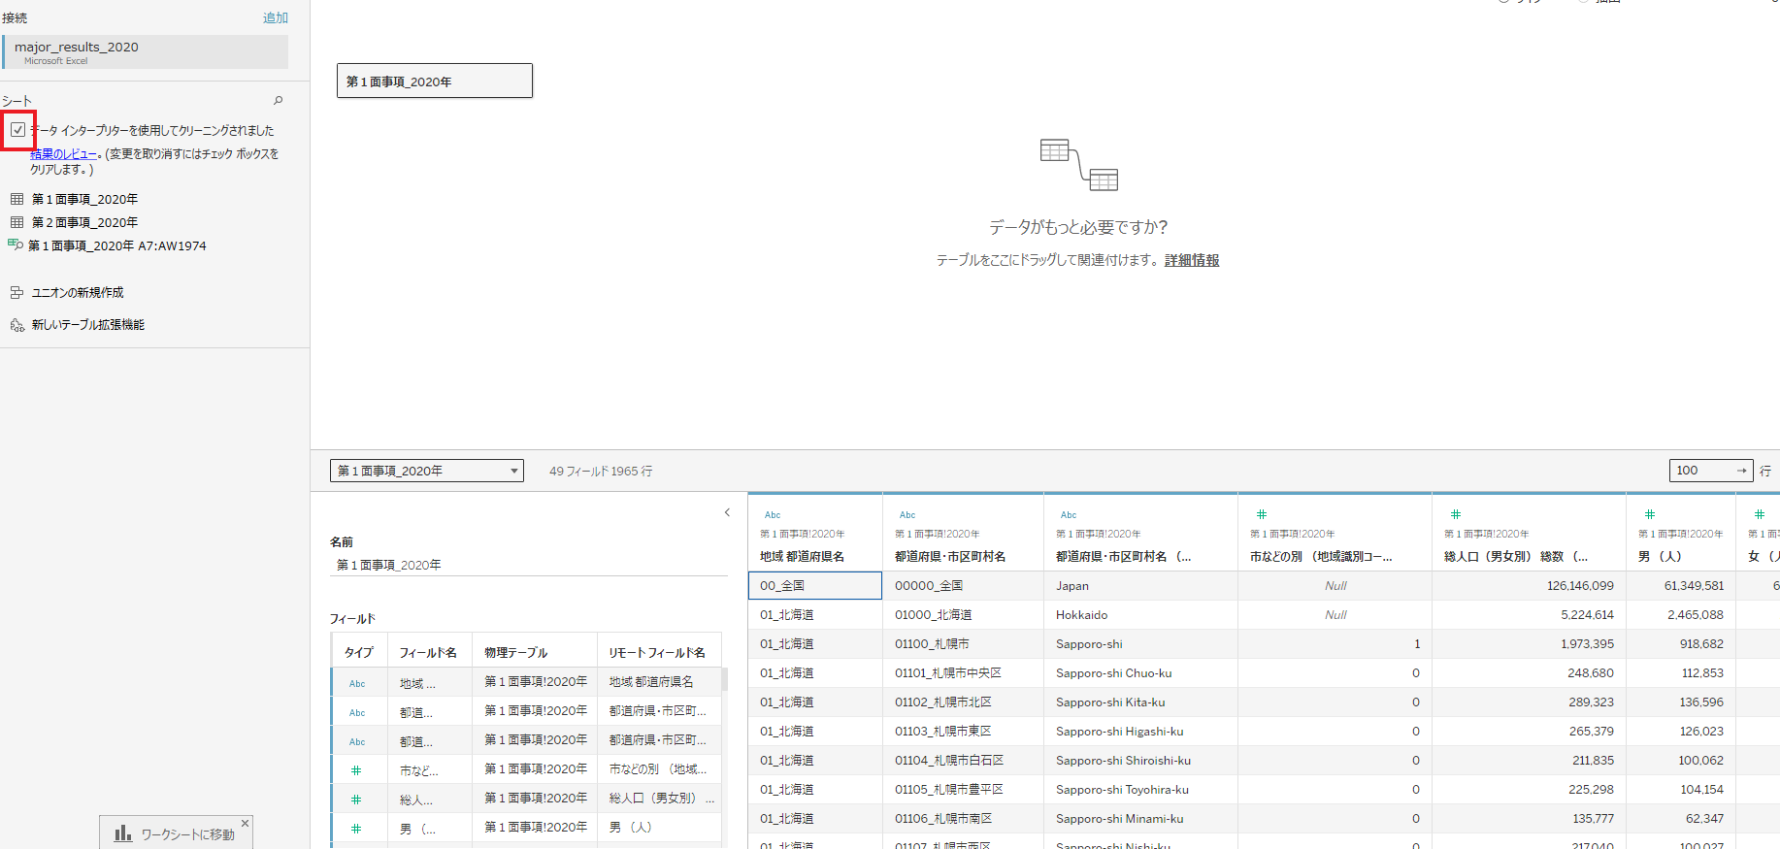Image resolution: width=1780 pixels, height=849 pixels.
Task: Click # type icon of 総人口 総数 column
Action: [1456, 514]
